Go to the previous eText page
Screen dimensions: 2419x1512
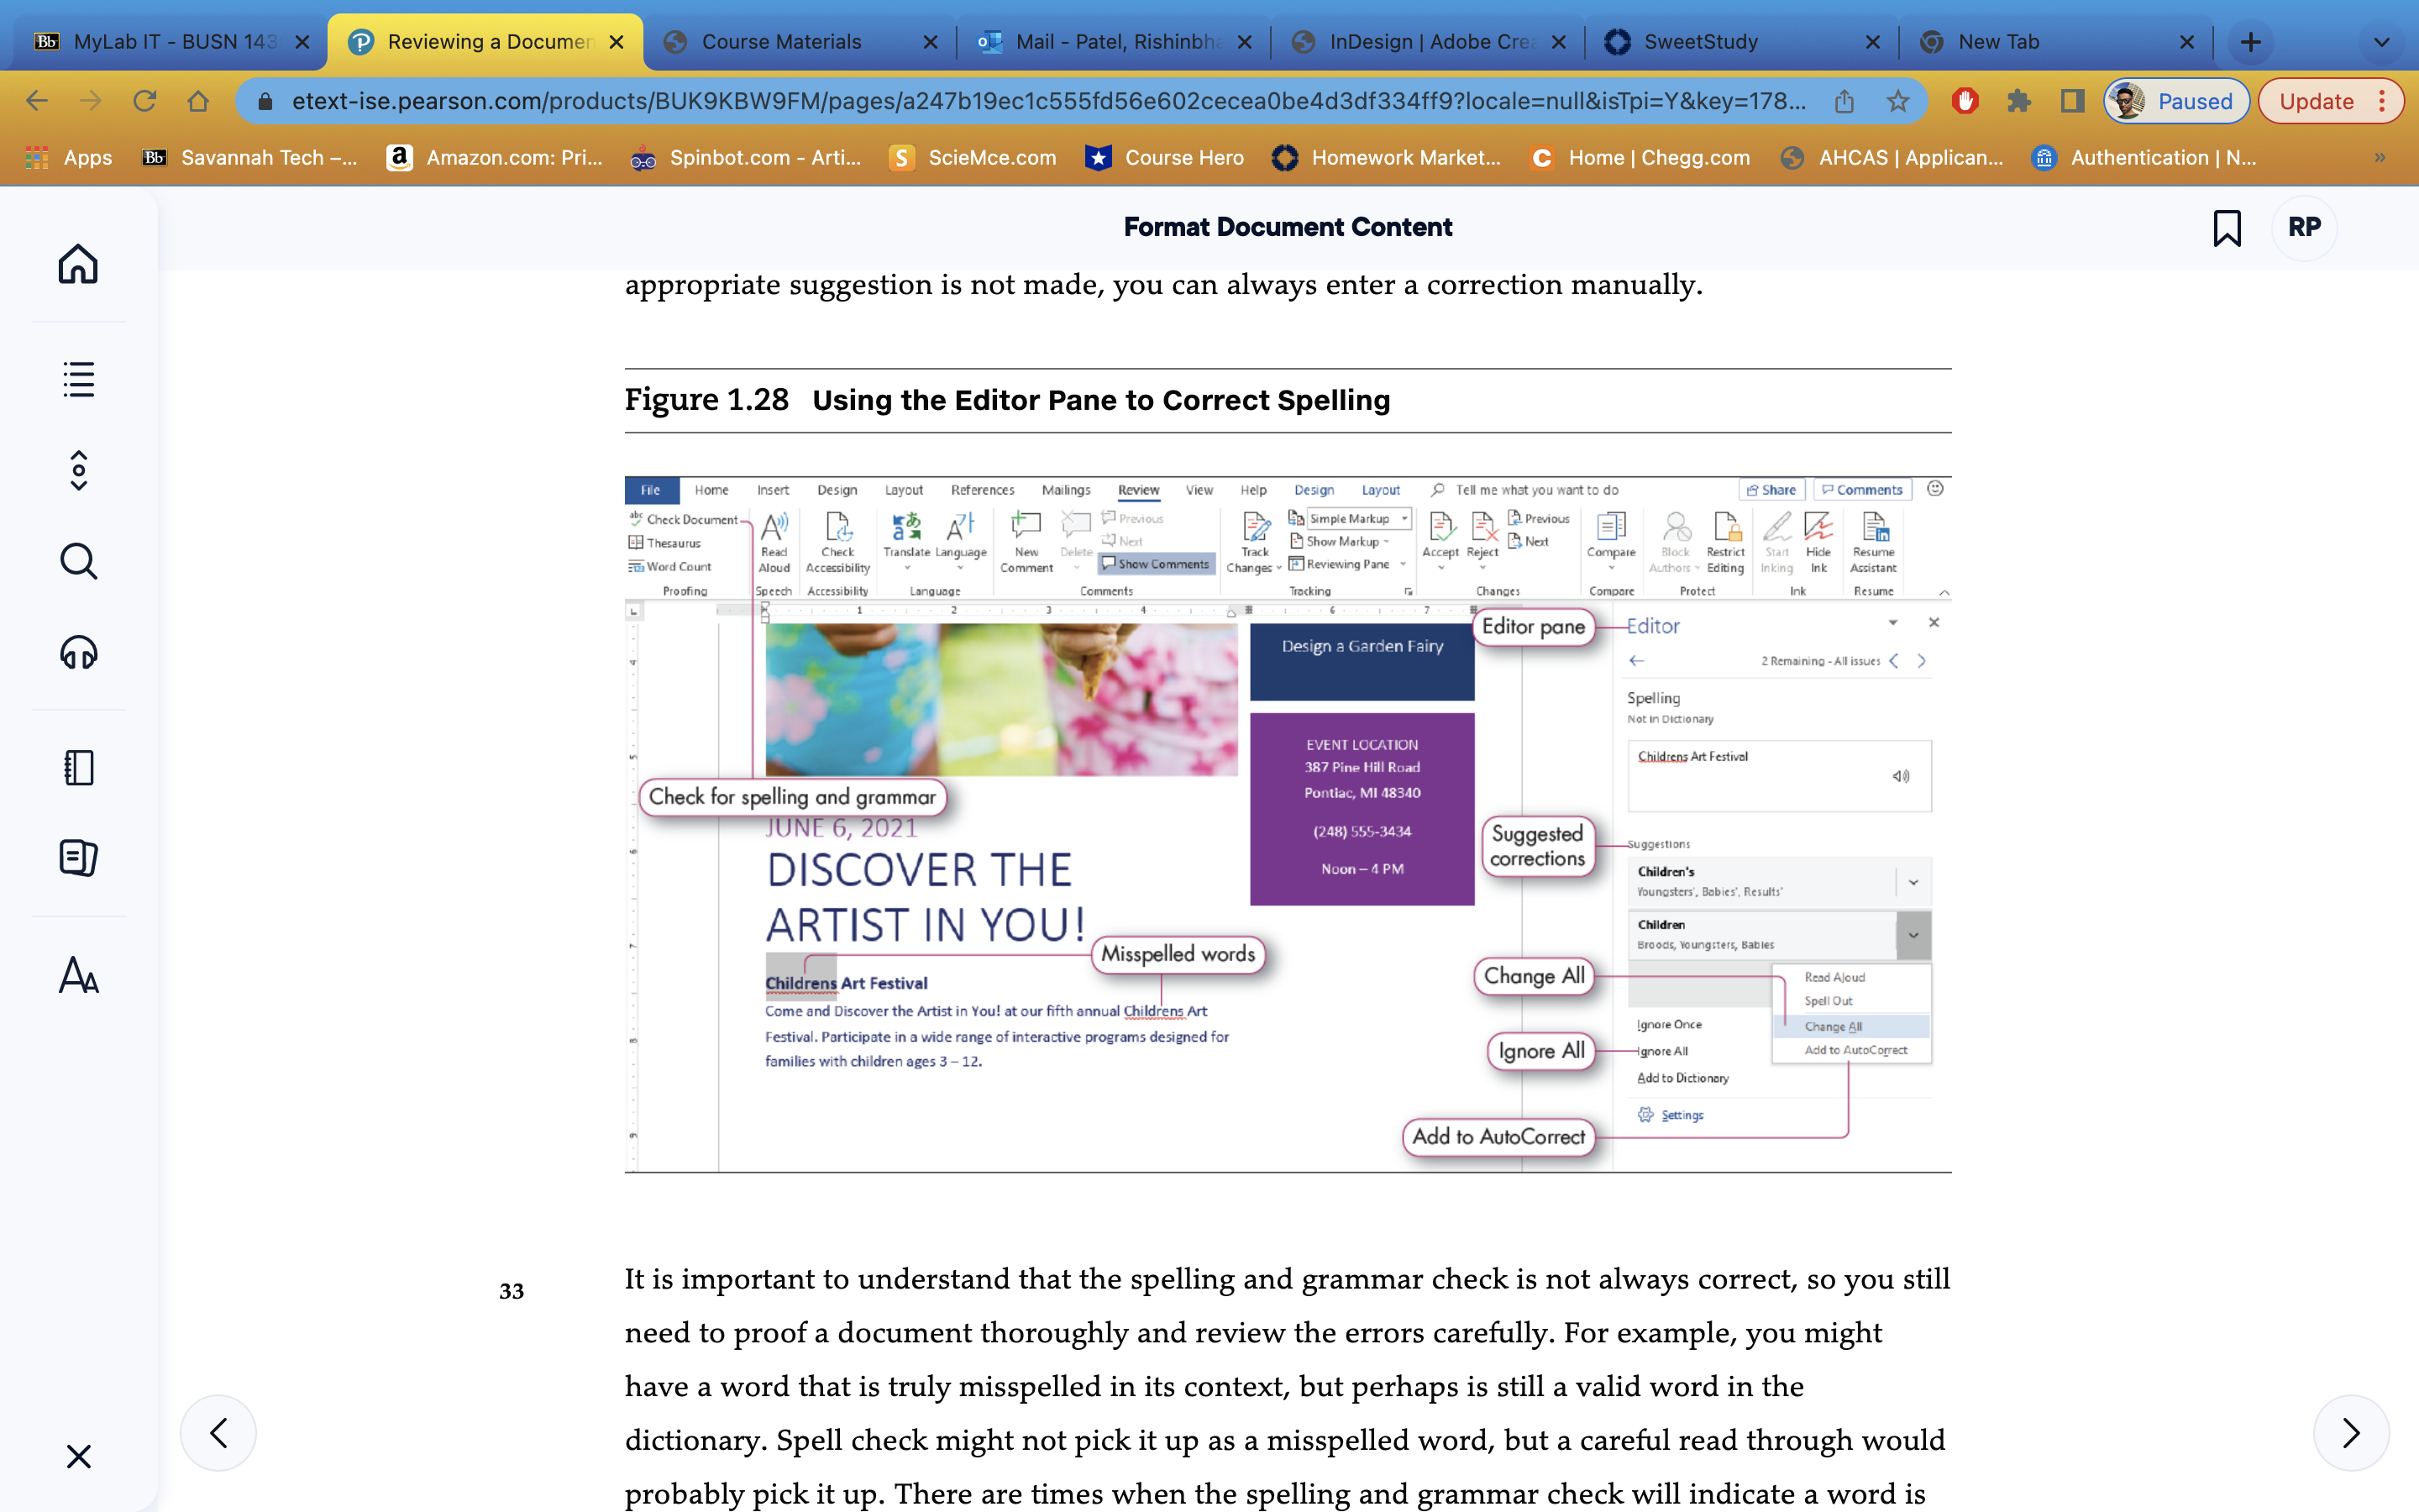[x=218, y=1433]
